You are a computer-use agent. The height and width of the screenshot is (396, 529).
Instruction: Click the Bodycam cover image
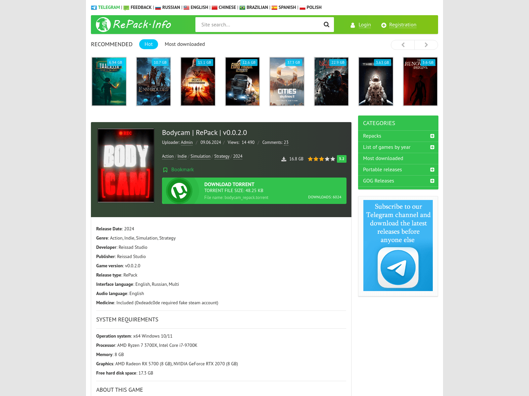click(x=126, y=165)
